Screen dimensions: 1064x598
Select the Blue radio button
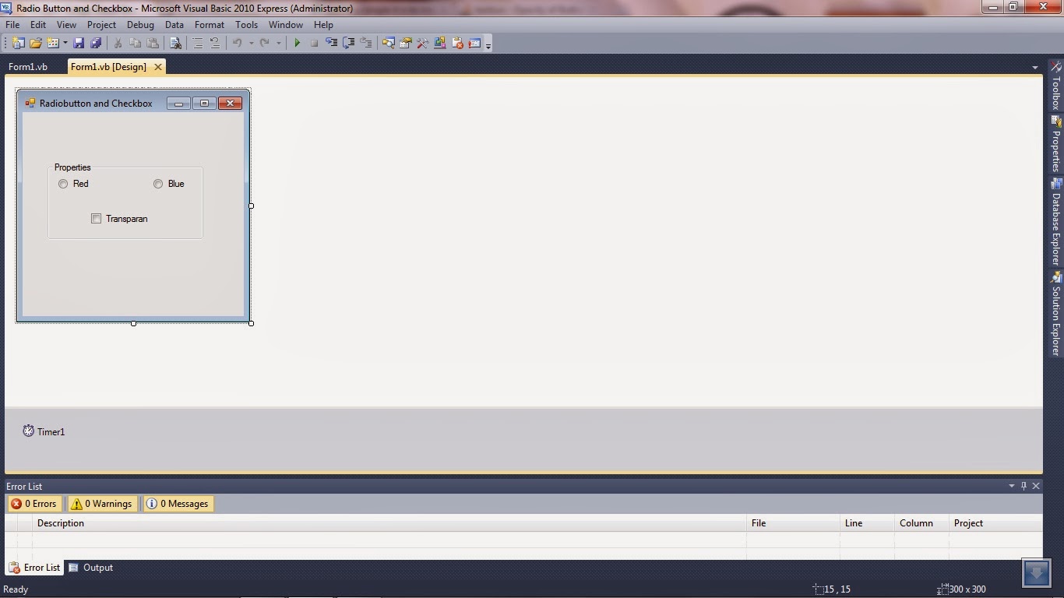point(168,184)
